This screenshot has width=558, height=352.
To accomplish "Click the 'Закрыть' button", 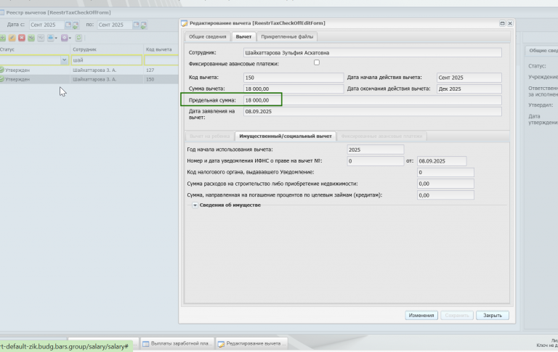I will [493, 316].
